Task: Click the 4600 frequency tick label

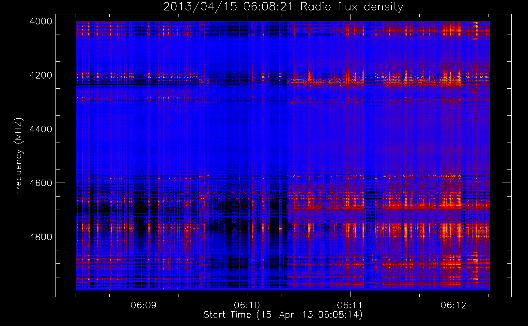Action: tap(41, 183)
